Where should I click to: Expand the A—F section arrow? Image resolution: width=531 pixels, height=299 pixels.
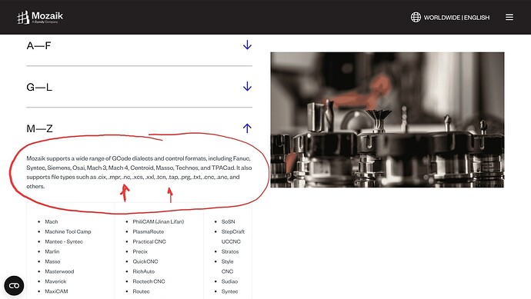tap(247, 45)
